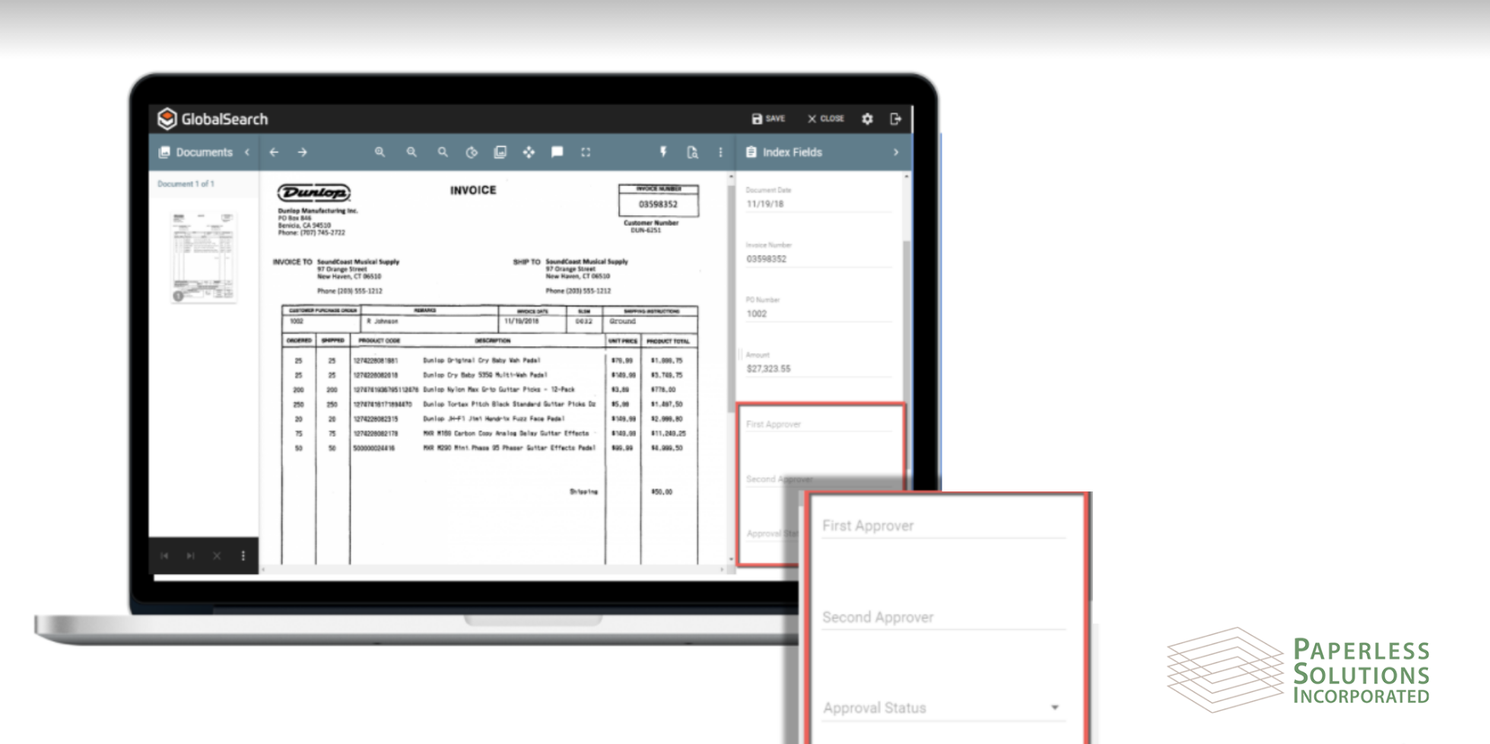Image resolution: width=1490 pixels, height=744 pixels.
Task: Click the zoom in magnifier icon
Action: pos(380,152)
